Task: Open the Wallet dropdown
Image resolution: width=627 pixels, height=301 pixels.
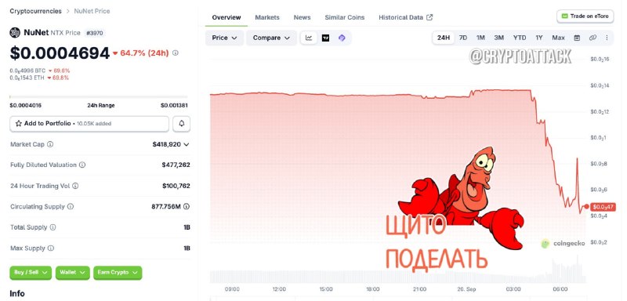Action: pyautogui.click(x=72, y=273)
